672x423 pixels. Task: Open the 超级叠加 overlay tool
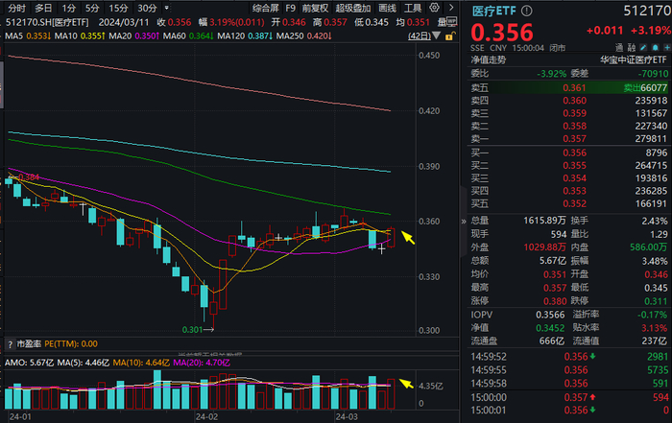353,8
